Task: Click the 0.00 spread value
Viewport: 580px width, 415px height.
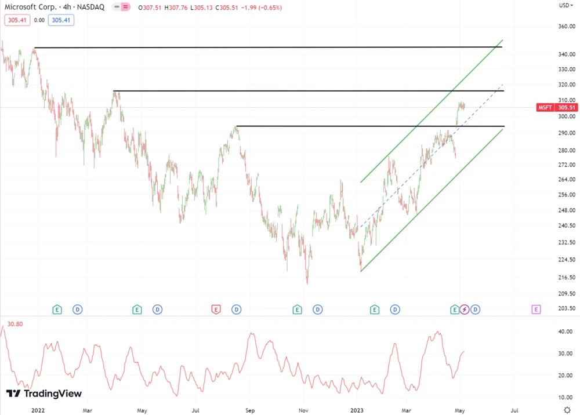Action: coord(39,20)
